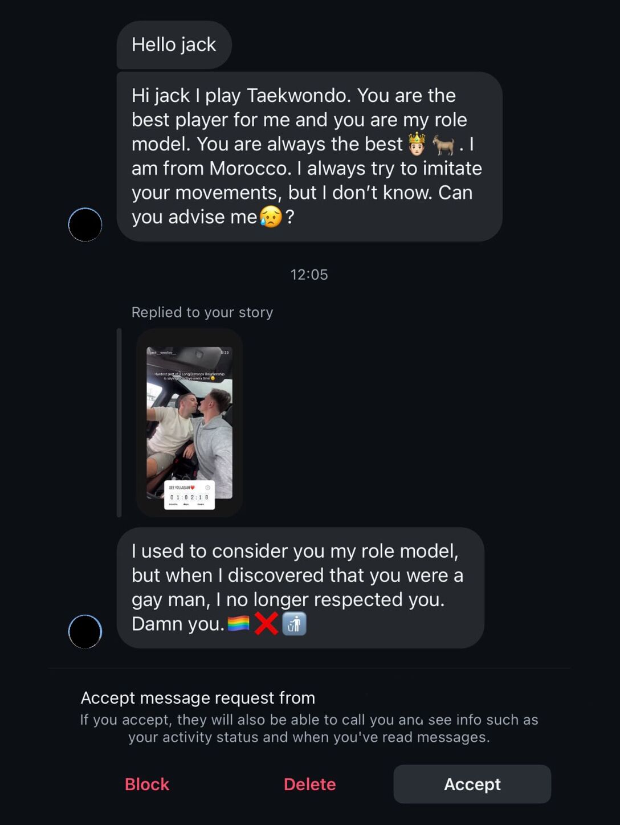Tap the "Accept message request from" heading

198,697
